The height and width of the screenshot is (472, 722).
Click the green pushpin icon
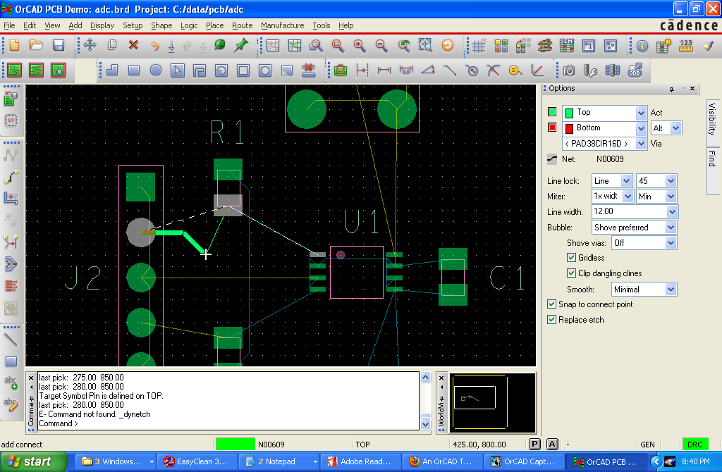241,45
